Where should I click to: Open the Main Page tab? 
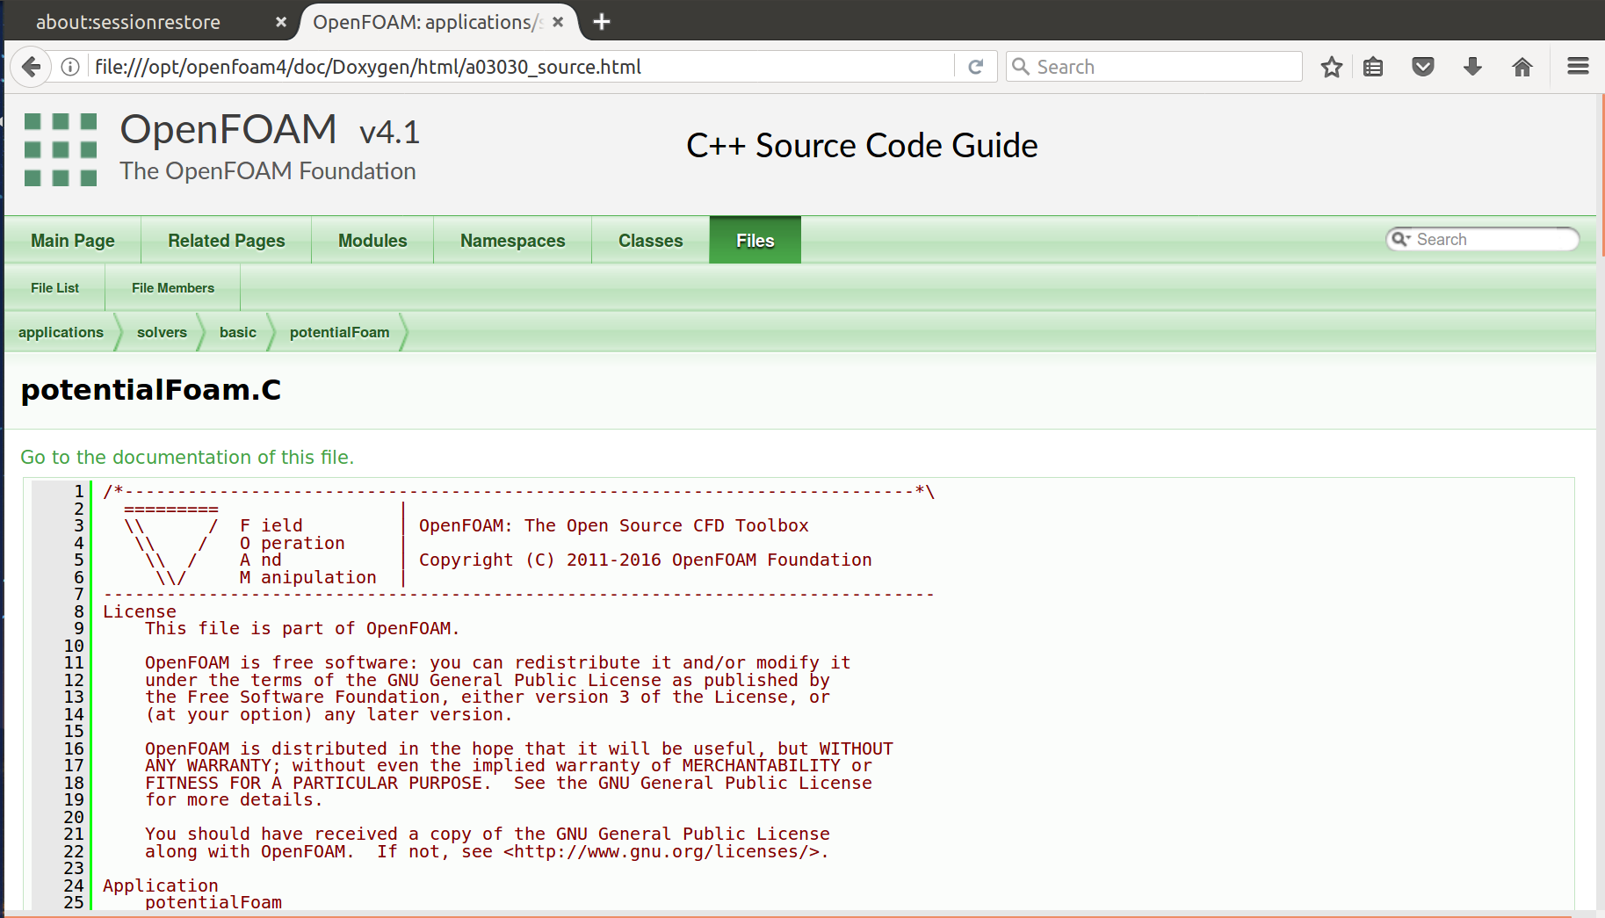pos(73,241)
